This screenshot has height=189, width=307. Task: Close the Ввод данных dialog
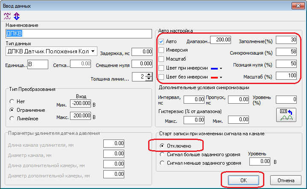click(298, 6)
